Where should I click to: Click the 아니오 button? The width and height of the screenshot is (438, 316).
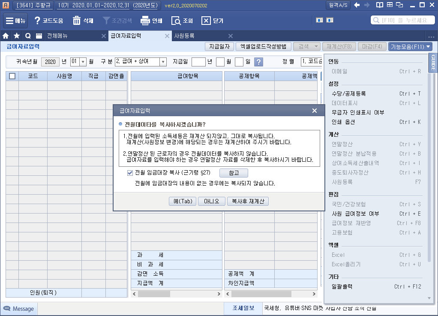211,202
